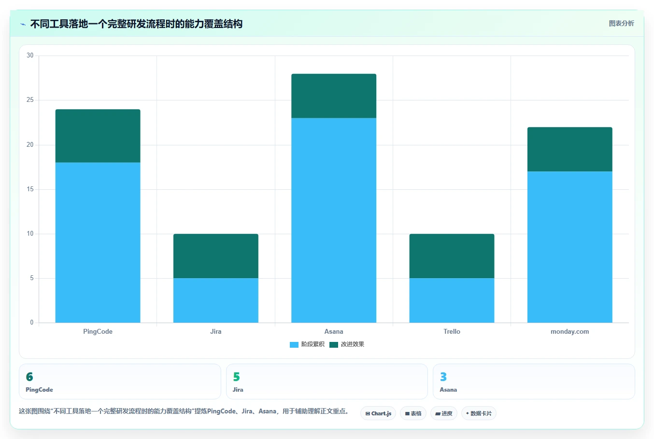The height and width of the screenshot is (439, 654).
Task: Click the dark green Jira bar segment
Action: (x=216, y=256)
